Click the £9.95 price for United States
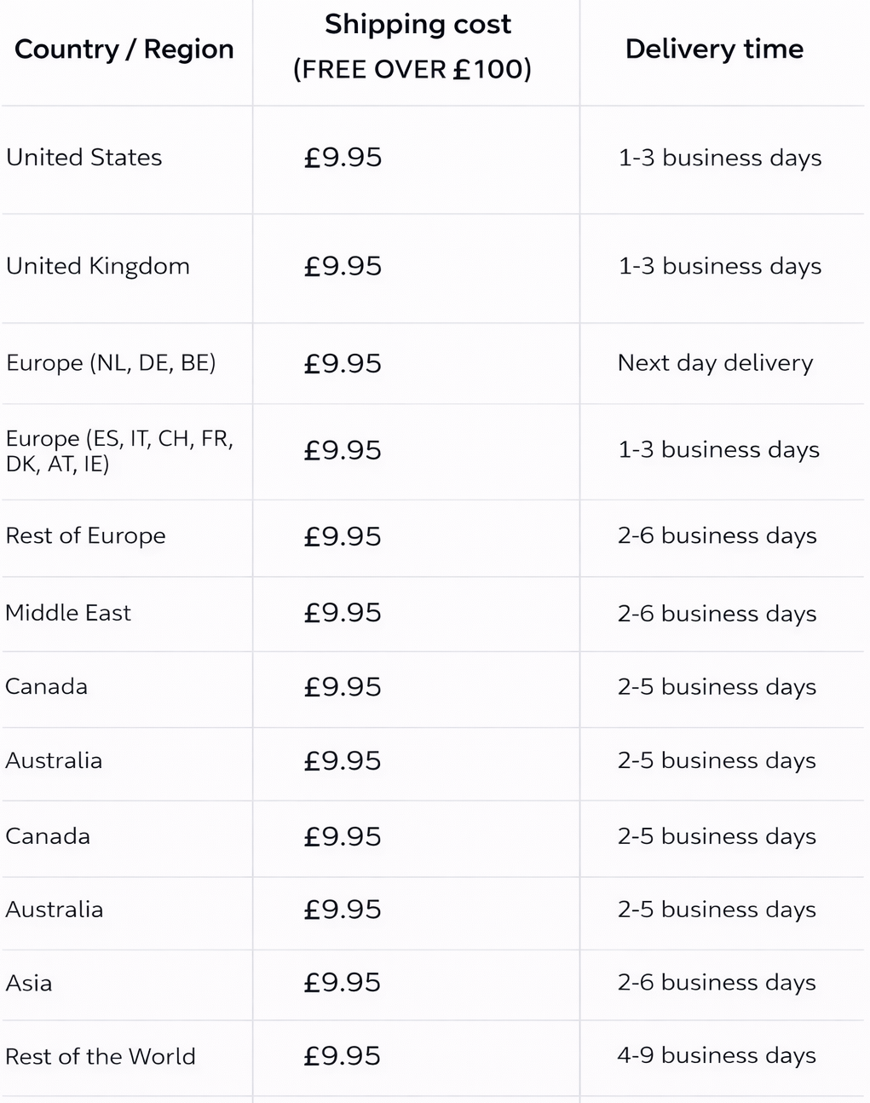 (343, 158)
